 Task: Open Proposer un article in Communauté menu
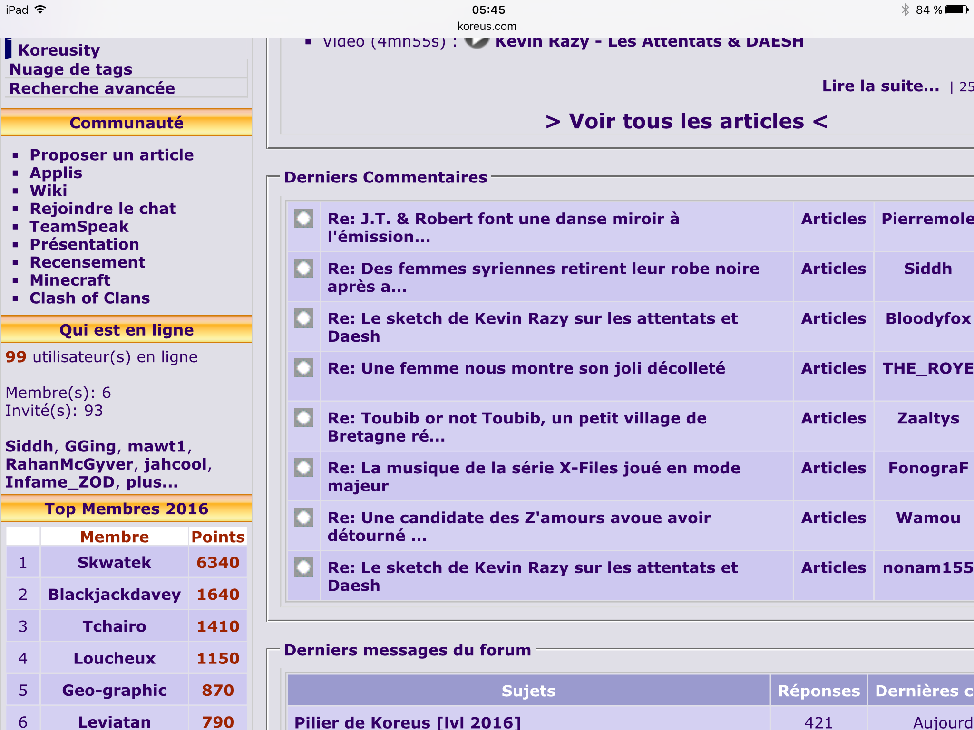click(x=111, y=155)
